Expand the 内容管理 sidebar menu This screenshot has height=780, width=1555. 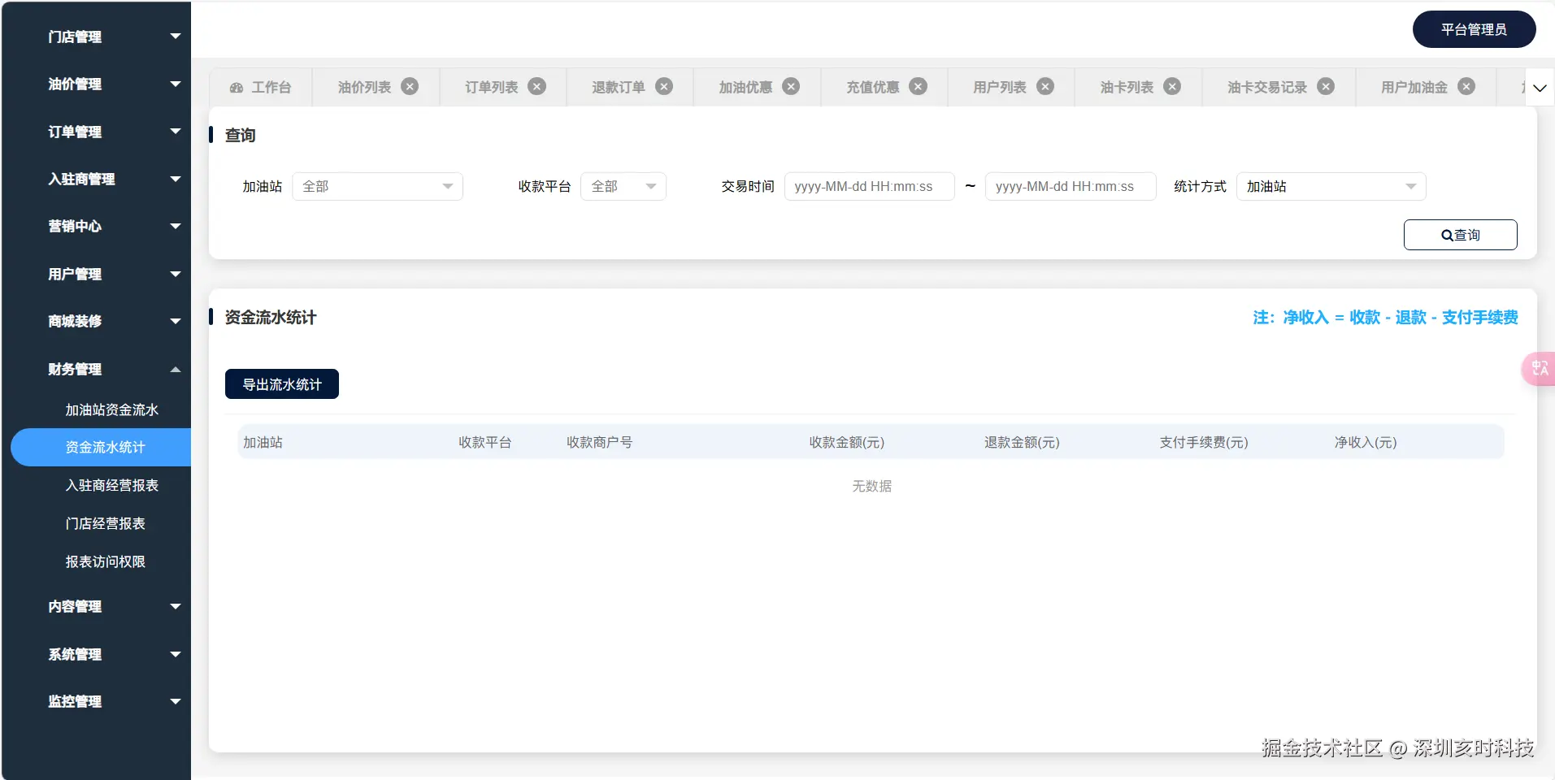96,606
